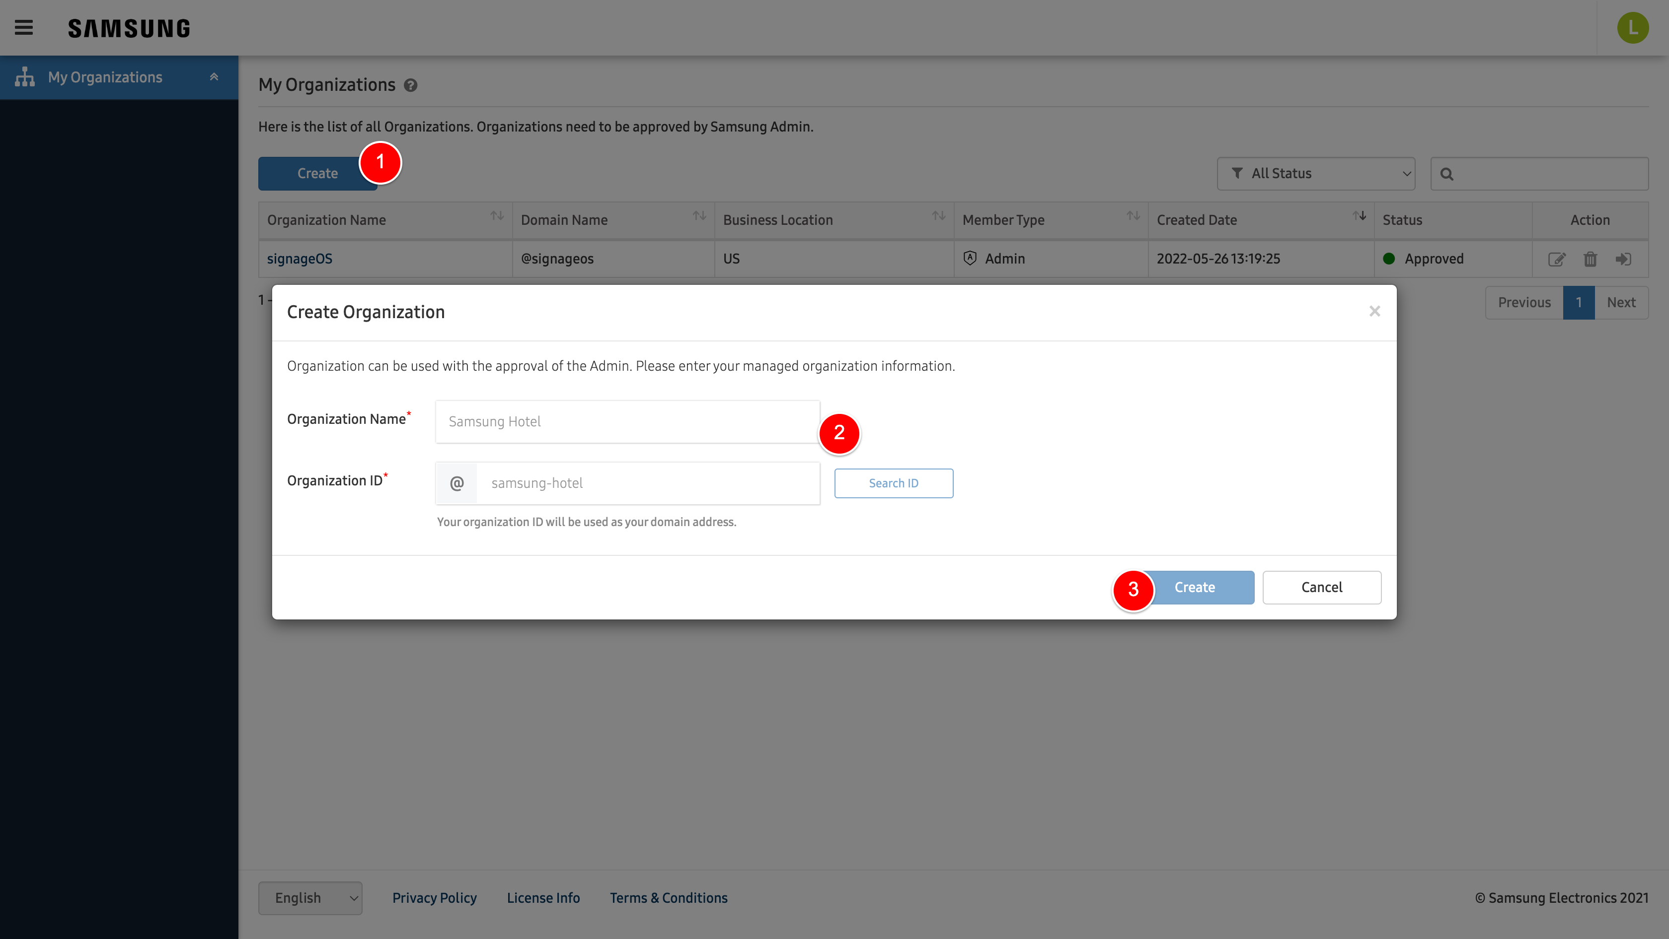The width and height of the screenshot is (1669, 939).
Task: Click the help question mark icon
Action: coord(411,85)
